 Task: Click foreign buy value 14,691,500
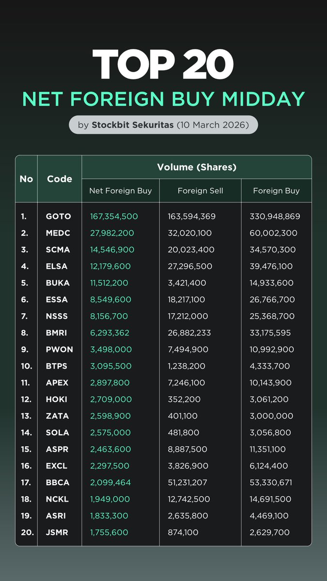pyautogui.click(x=270, y=499)
